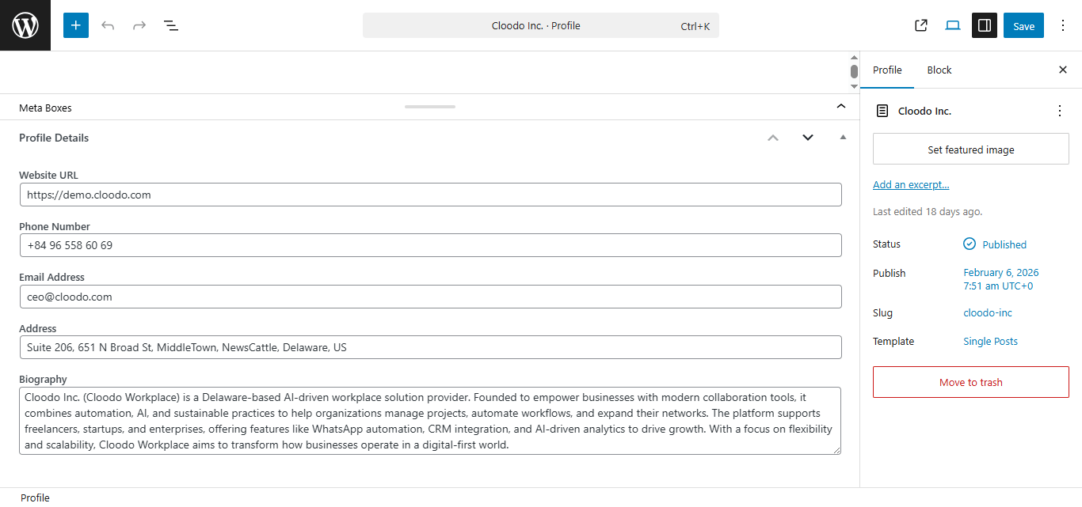Click the Add an excerpt link
Viewport: 1082px width, 507px height.
click(x=911, y=184)
